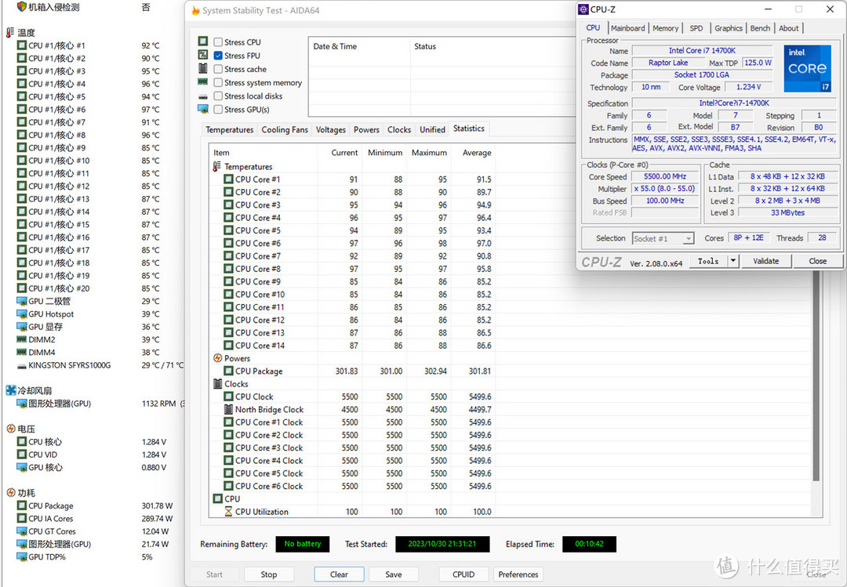The width and height of the screenshot is (847, 587).
Task: Click the CPU-Z app icon in title bar
Action: pyautogui.click(x=583, y=9)
